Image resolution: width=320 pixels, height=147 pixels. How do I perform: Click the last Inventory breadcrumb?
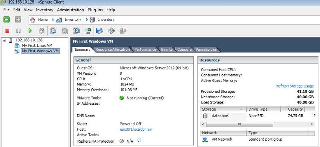click(x=106, y=20)
